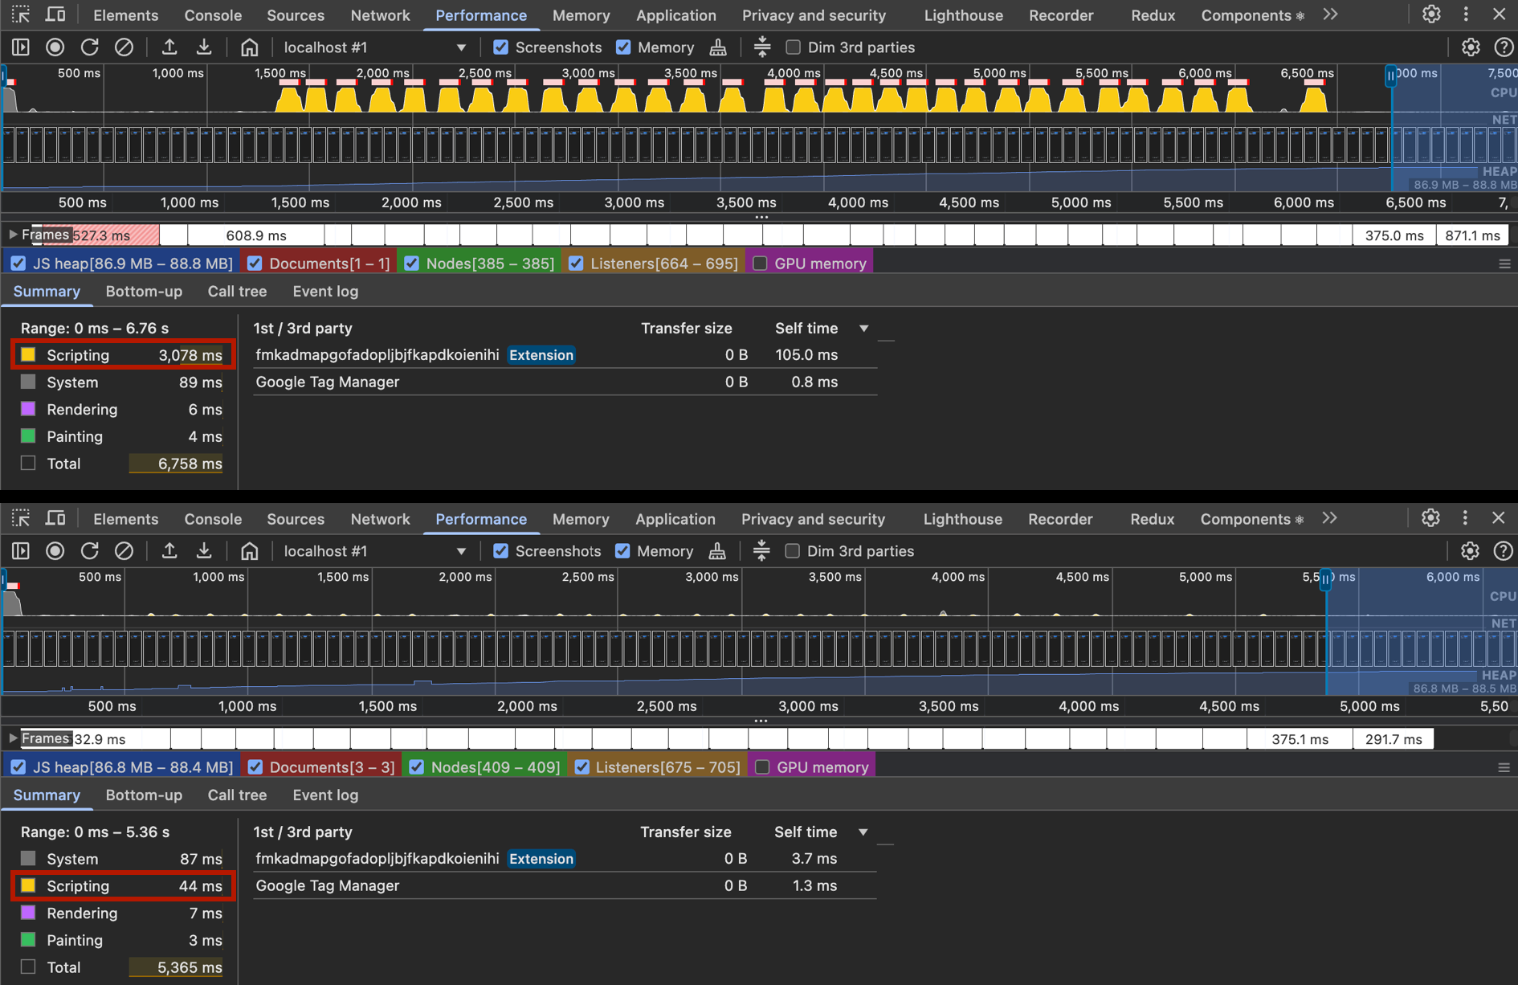
Task: Clear the recording in top Performance toolbar
Action: [124, 47]
